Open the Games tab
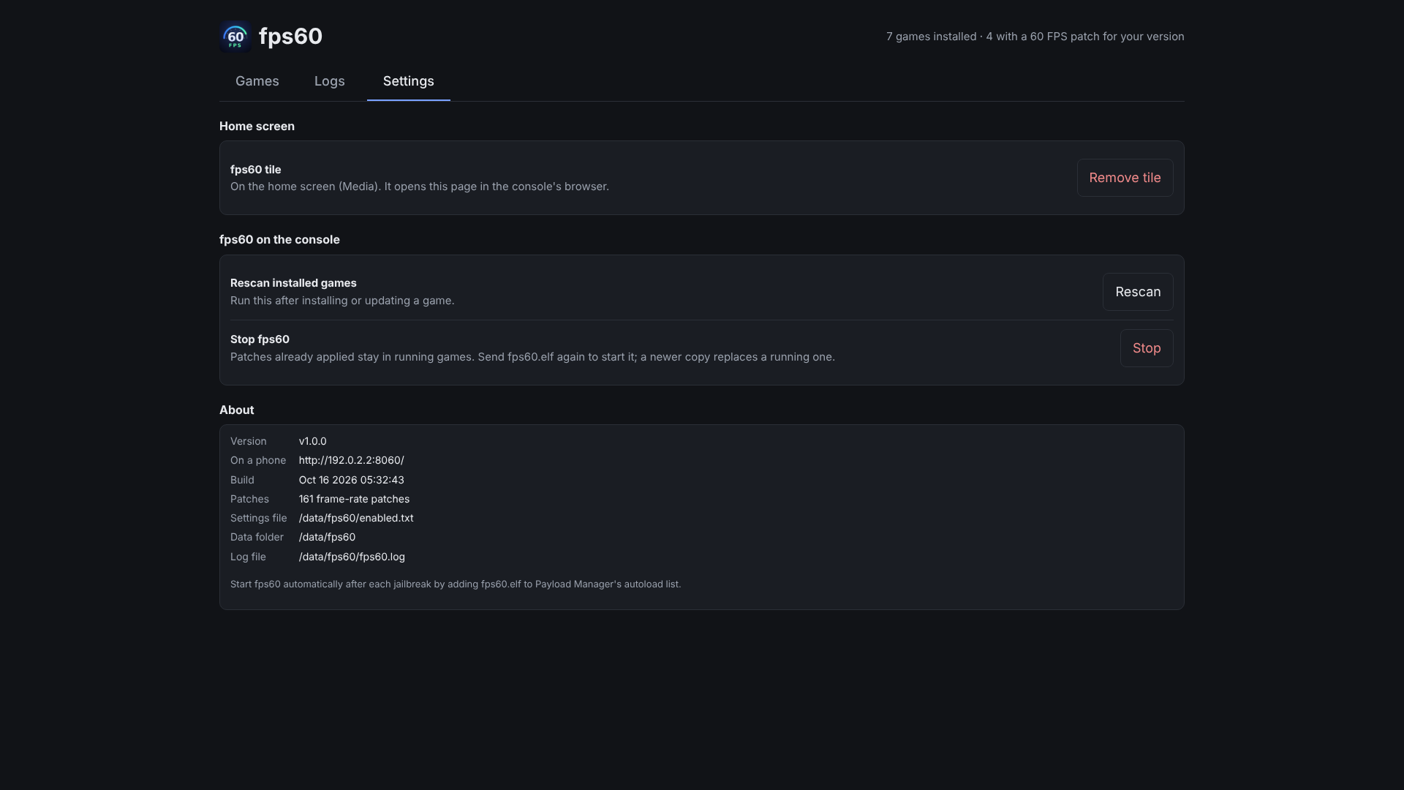Screen dimensions: 1404x790 click(x=257, y=81)
